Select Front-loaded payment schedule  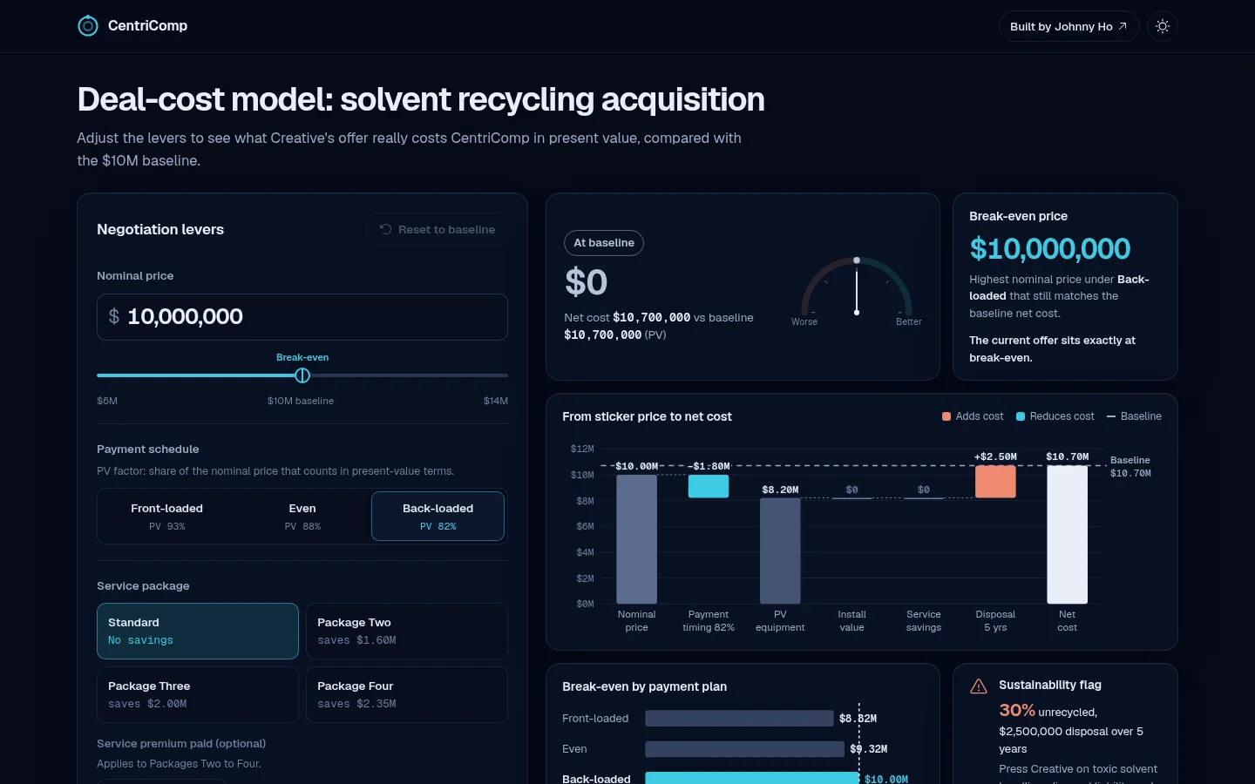pyautogui.click(x=166, y=517)
